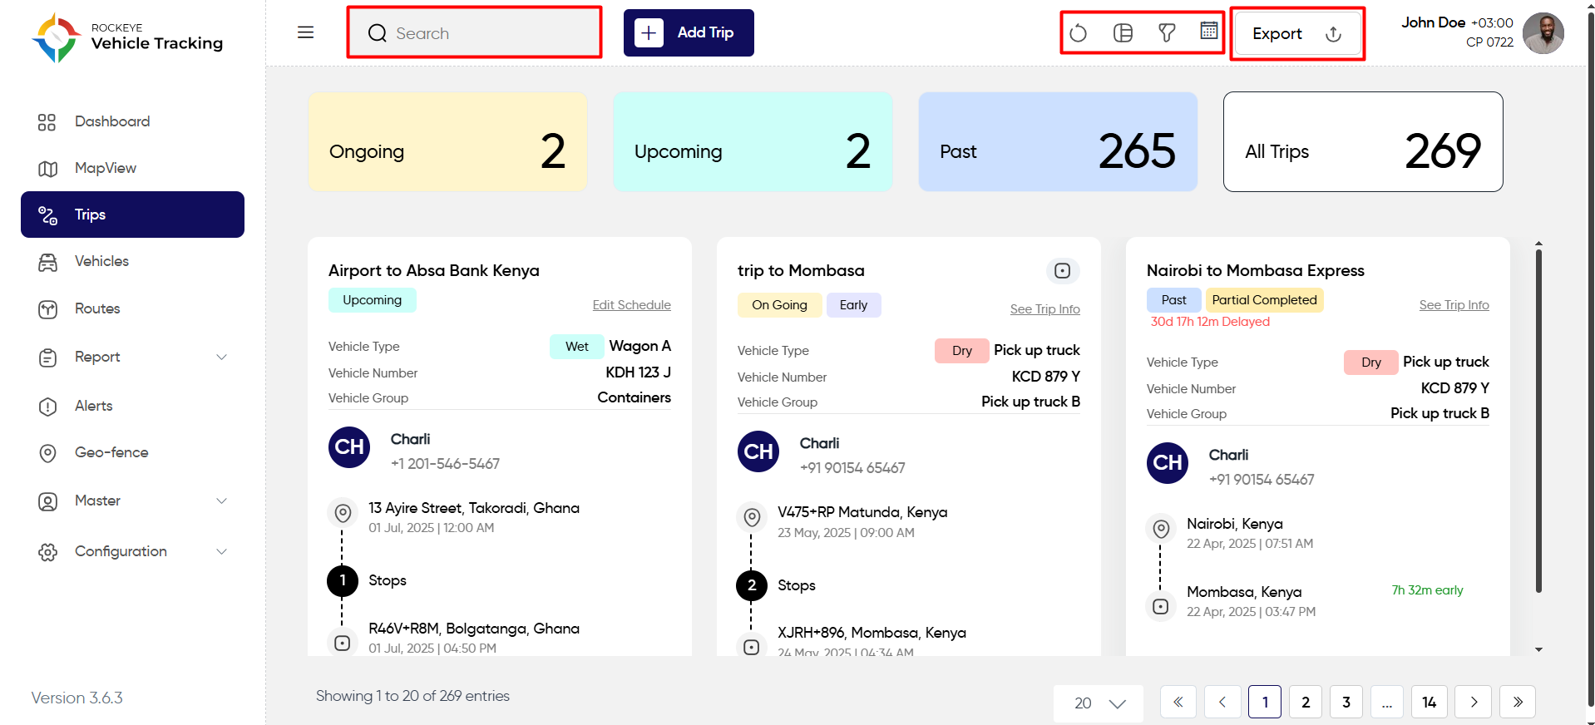Image resolution: width=1595 pixels, height=725 pixels.
Task: Click the Alerts warning icon
Action: pos(47,407)
